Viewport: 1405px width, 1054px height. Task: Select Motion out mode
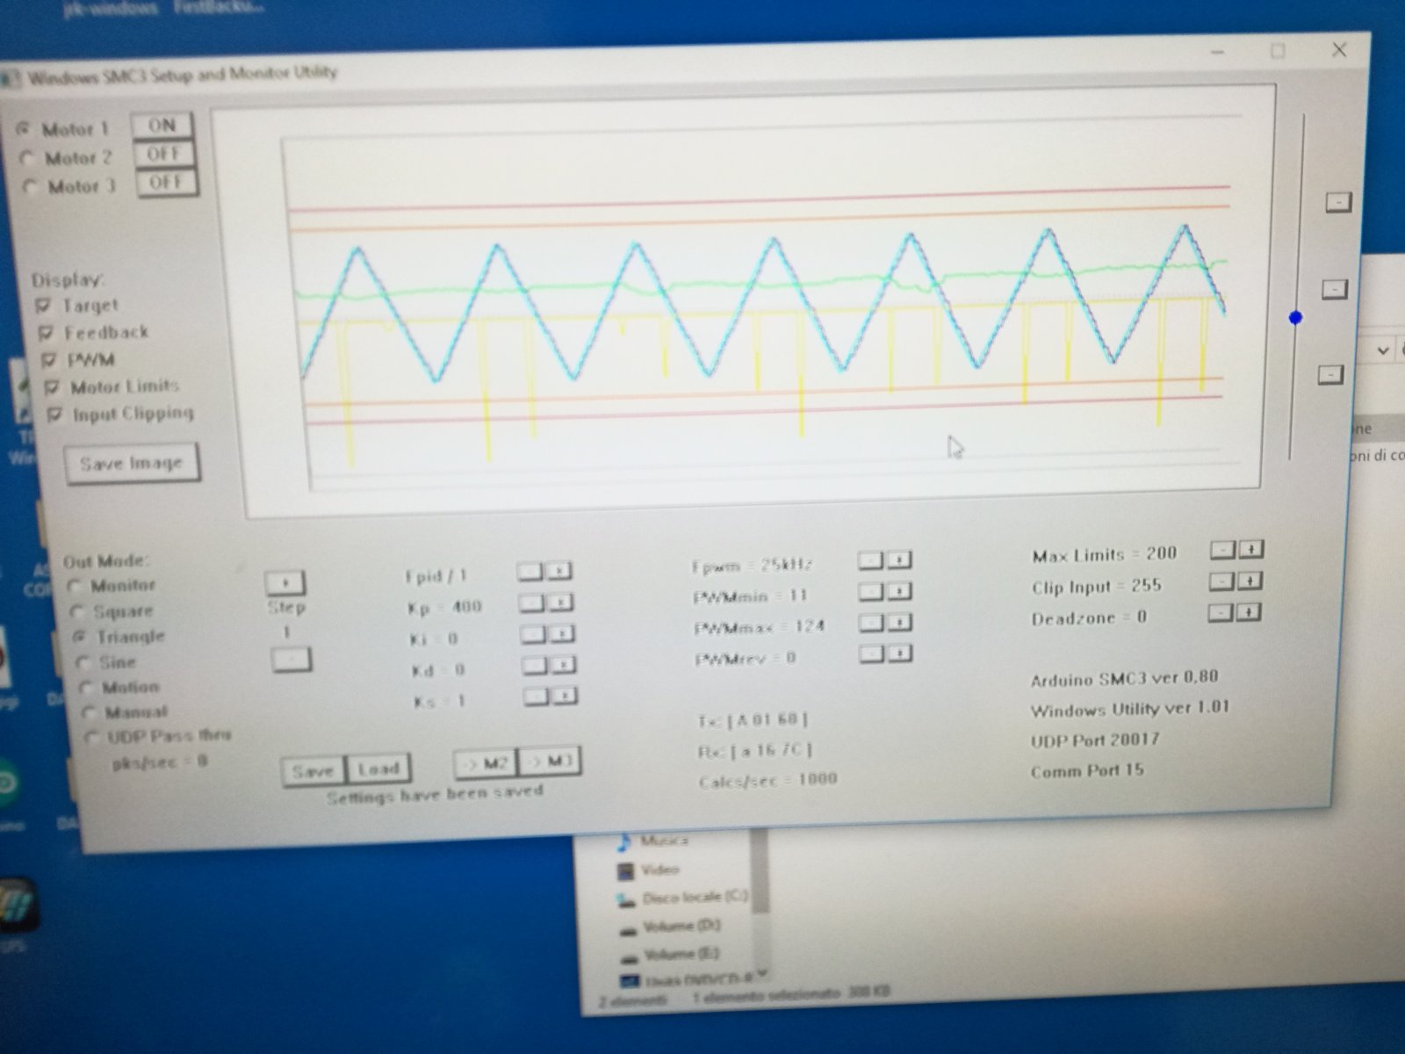pyautogui.click(x=86, y=688)
